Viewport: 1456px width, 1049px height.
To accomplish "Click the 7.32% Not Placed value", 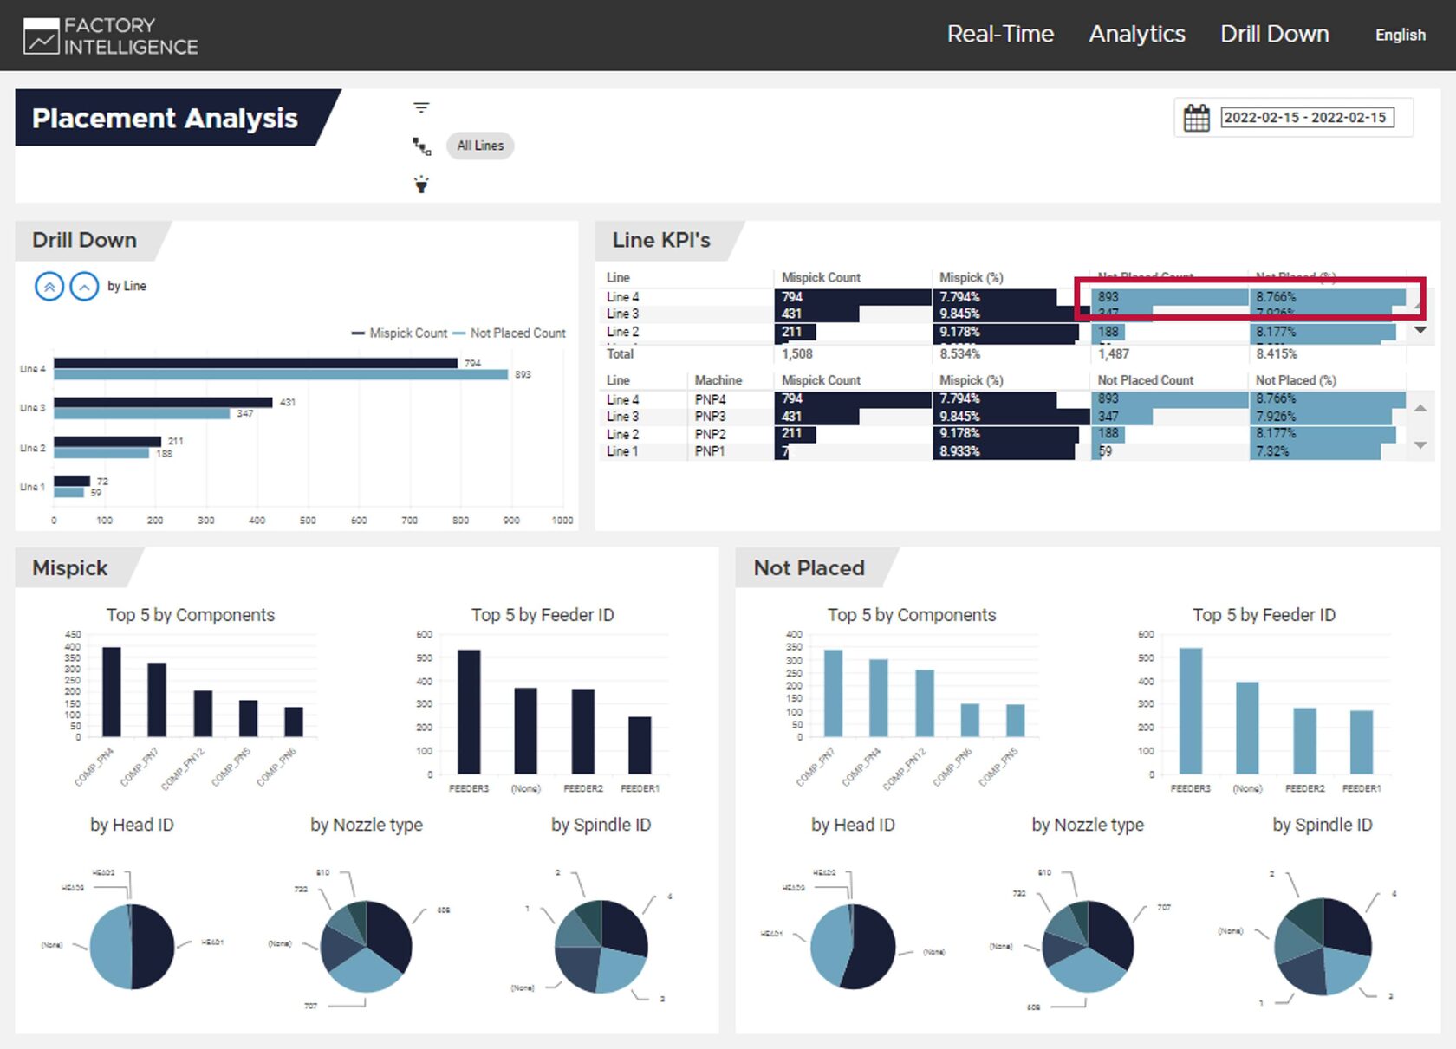I will [x=1272, y=451].
